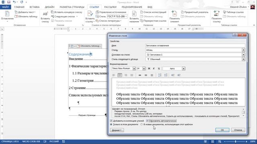257x144 pixels.
Task: Open the Список литературы menu
Action: click(x=108, y=21)
